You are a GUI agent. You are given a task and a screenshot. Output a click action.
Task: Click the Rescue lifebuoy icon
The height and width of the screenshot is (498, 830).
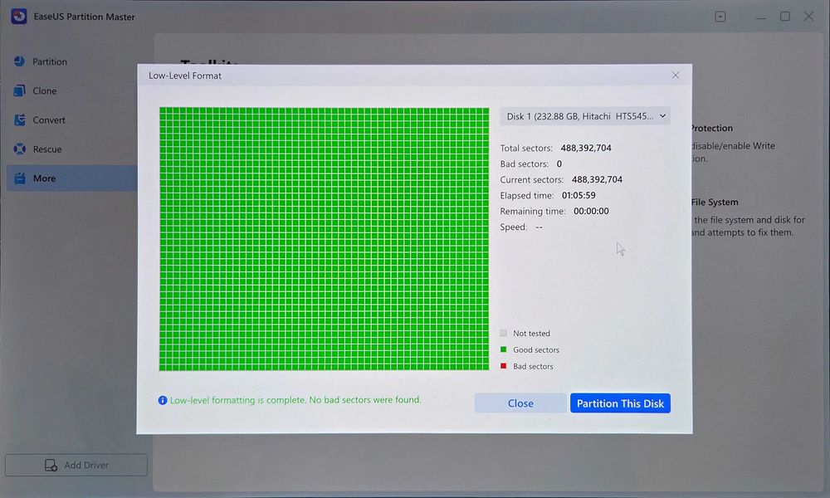(x=20, y=149)
